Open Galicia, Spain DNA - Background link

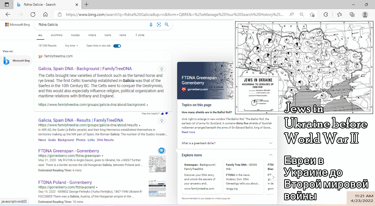pos(85,69)
